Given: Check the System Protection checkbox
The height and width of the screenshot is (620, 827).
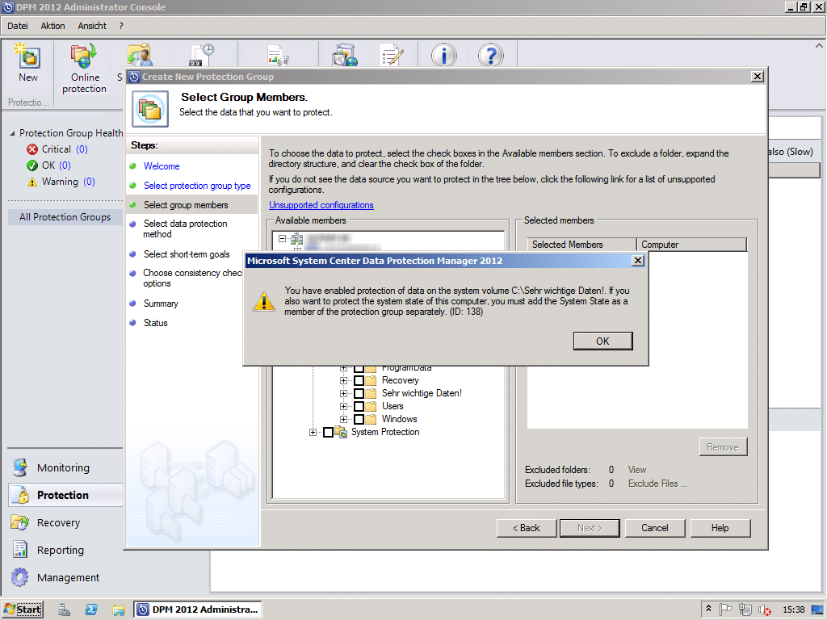Looking at the screenshot, I should (328, 433).
